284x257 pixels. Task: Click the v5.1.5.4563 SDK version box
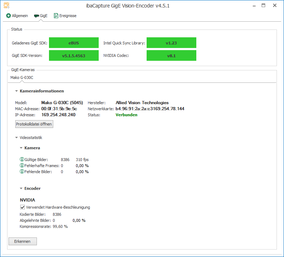point(74,55)
